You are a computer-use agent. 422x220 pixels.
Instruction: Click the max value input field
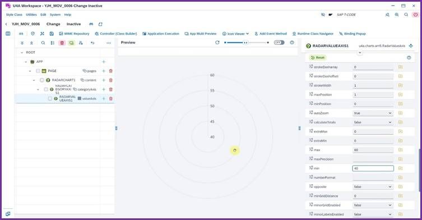coord(373,150)
